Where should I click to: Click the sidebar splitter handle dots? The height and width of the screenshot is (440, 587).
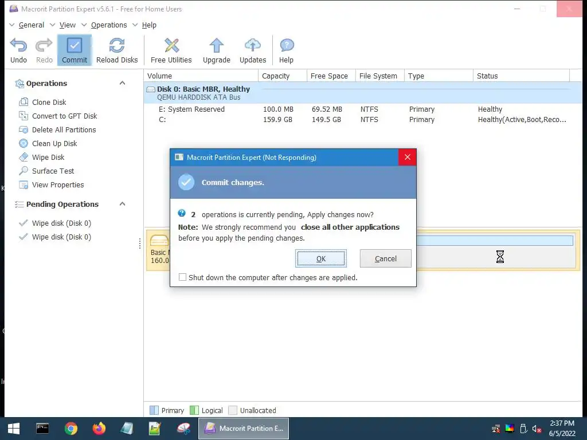[x=140, y=243]
